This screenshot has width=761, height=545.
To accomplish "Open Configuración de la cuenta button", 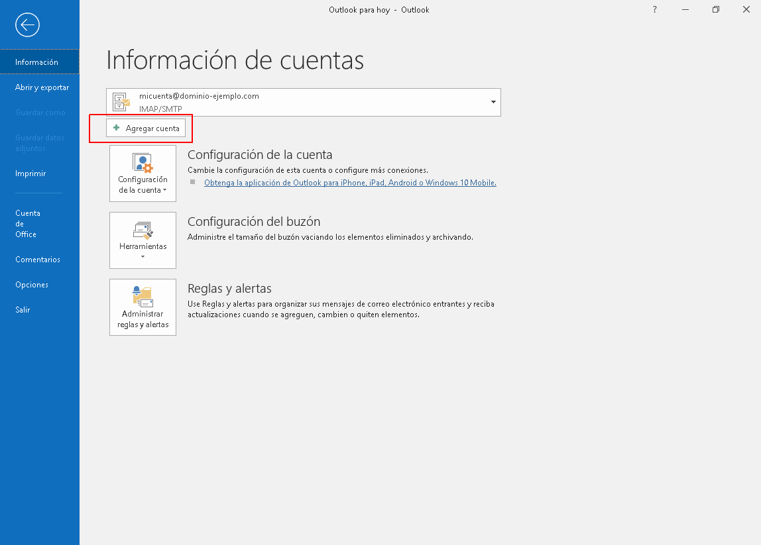I will [x=143, y=173].
